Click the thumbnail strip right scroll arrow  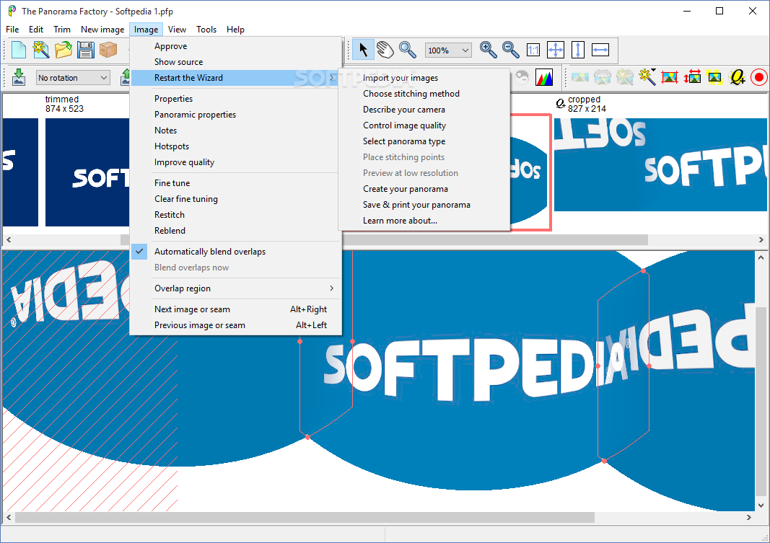pos(761,240)
